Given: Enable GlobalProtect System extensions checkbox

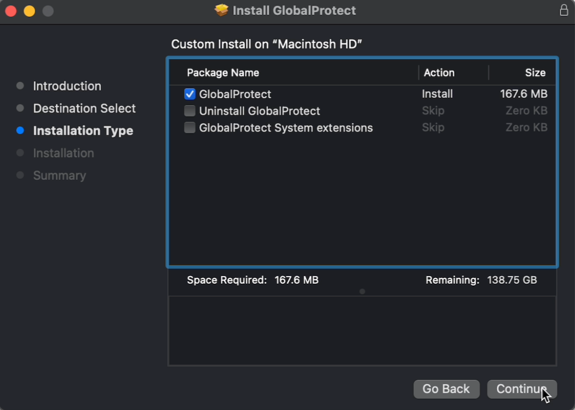Looking at the screenshot, I should pyautogui.click(x=190, y=128).
